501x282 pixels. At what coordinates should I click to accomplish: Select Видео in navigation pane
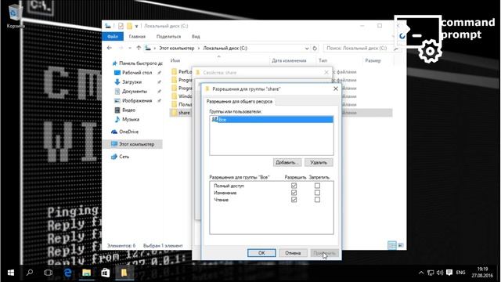point(128,110)
